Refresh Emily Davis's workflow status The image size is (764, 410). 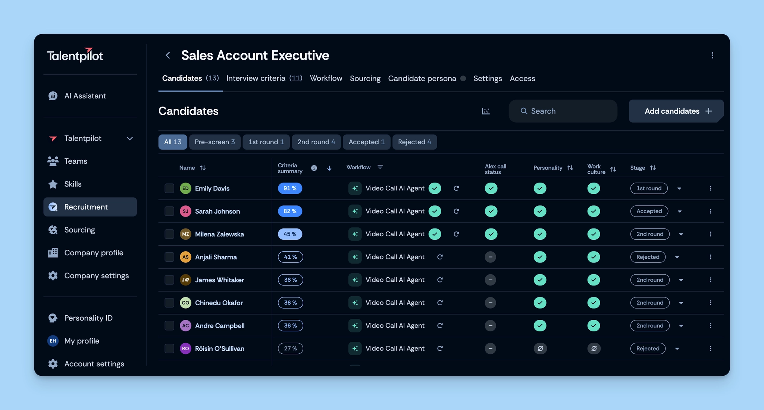point(456,188)
